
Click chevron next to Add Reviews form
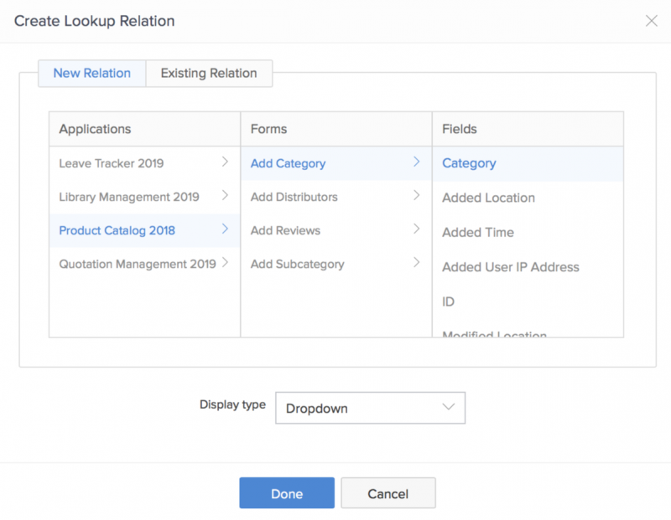point(416,229)
